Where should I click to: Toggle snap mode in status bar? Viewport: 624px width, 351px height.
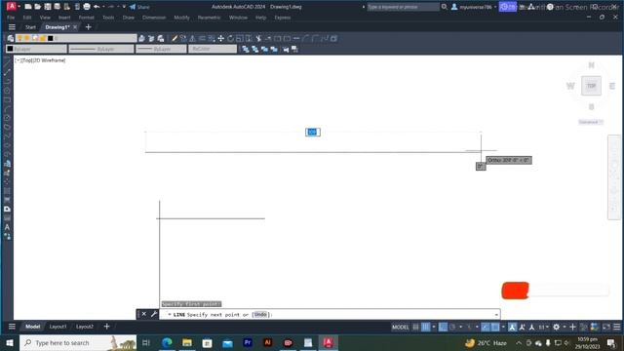pos(425,327)
